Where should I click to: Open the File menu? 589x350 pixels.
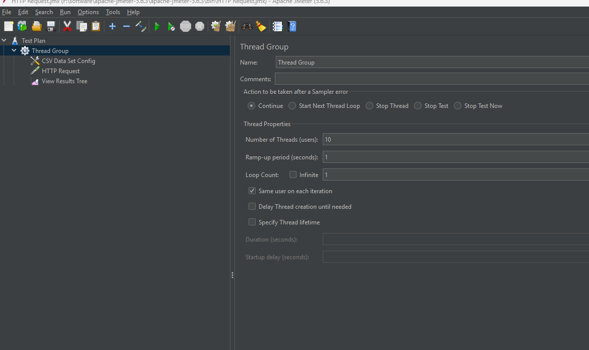point(7,12)
